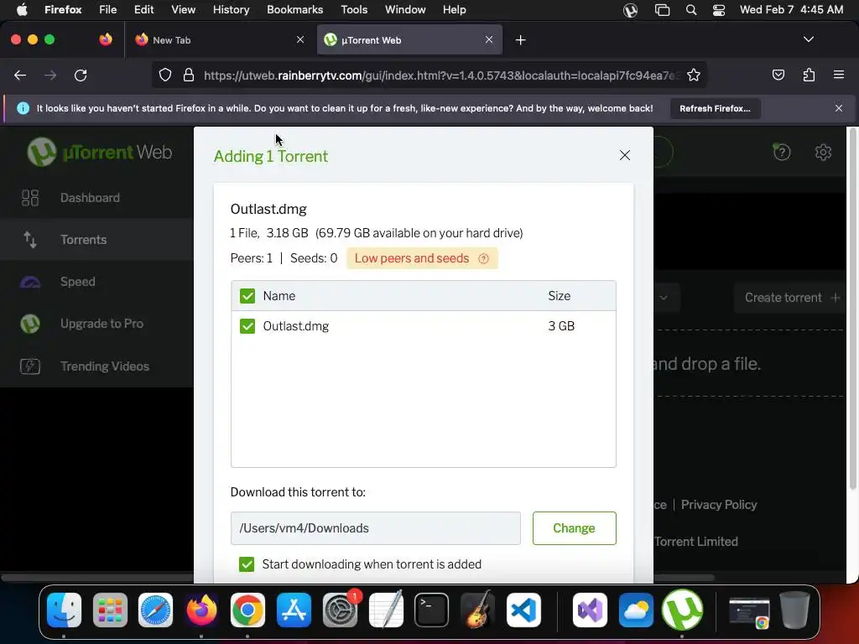
Task: Open the View menu
Action: coord(183,10)
